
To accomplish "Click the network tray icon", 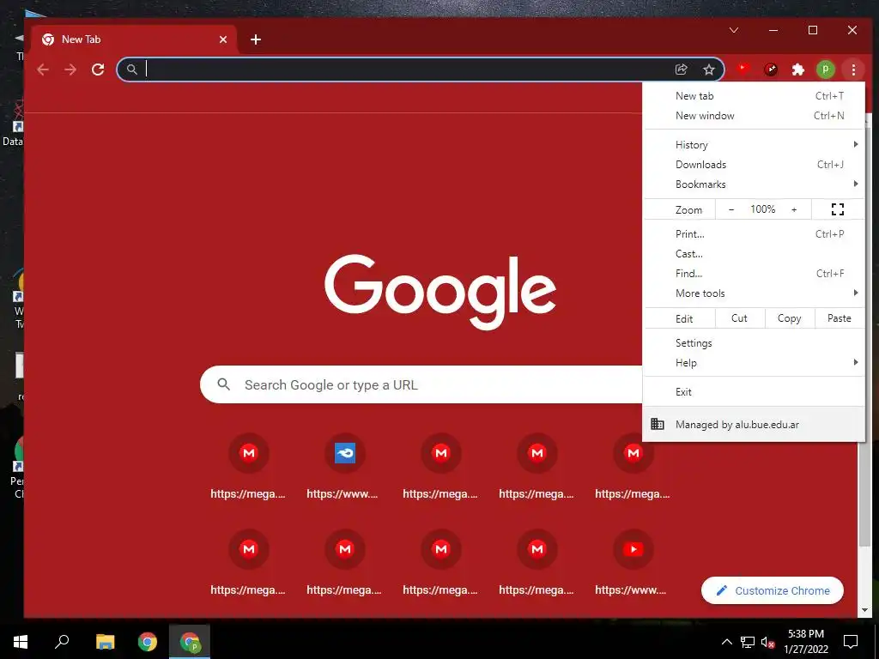I will [748, 642].
